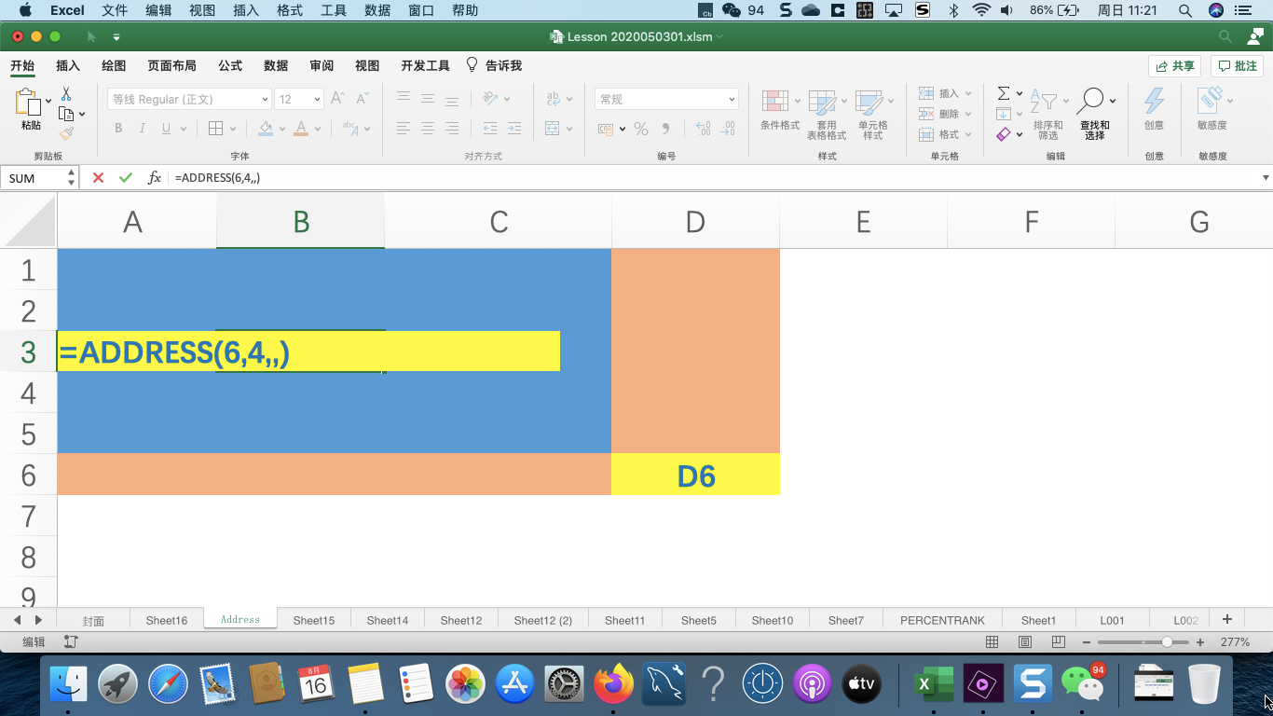Image resolution: width=1273 pixels, height=716 pixels.
Task: Open Conditional Formatting (条件格式)
Action: 779,110
